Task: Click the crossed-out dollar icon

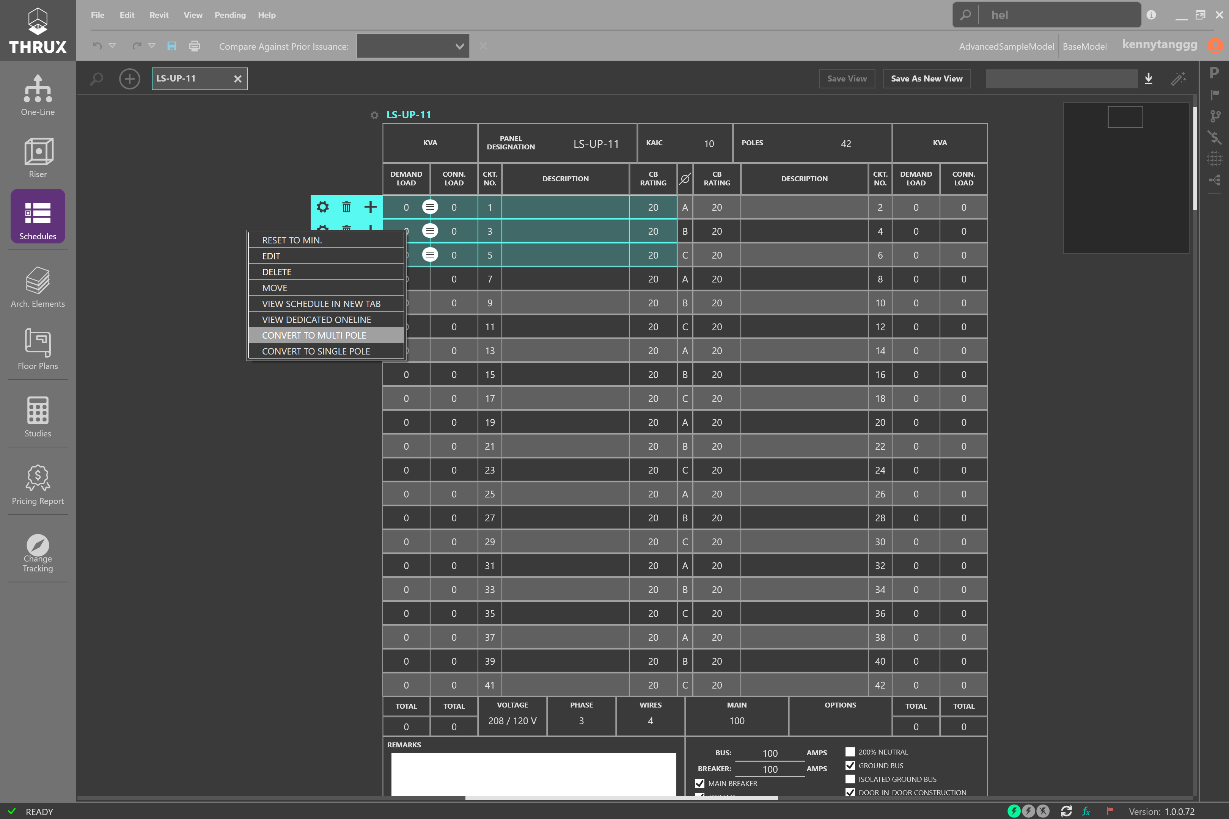Action: point(1215,137)
